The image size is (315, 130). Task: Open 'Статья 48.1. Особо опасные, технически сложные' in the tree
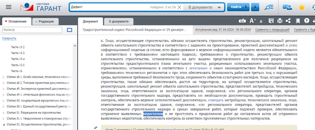(39, 77)
